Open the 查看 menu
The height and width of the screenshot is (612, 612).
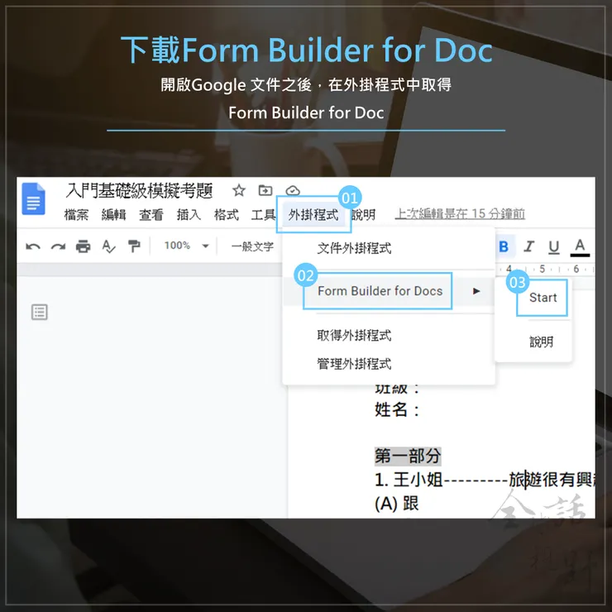coord(151,214)
